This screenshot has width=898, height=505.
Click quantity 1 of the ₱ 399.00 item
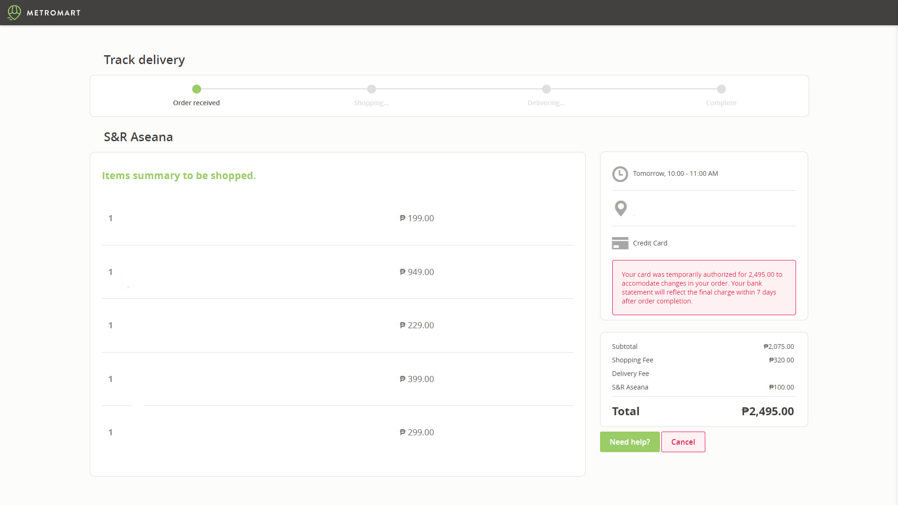coord(110,379)
